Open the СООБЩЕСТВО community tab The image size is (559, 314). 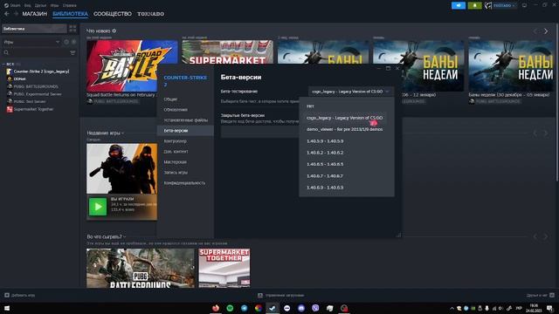(x=113, y=14)
